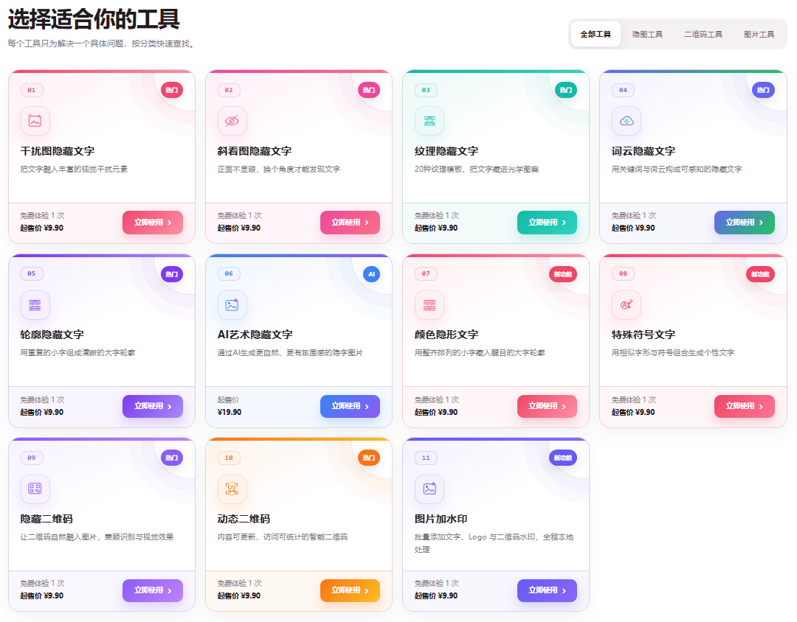The image size is (797, 622).
Task: Click the 特殊符号文字 card icon
Action: tap(627, 305)
